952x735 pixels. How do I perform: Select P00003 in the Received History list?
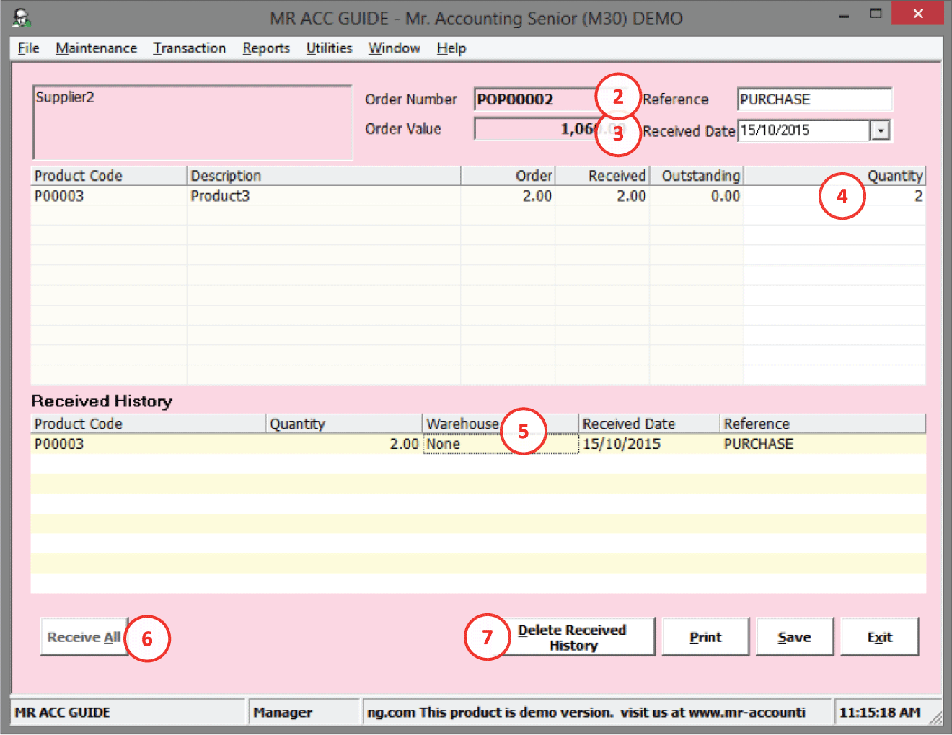149,444
